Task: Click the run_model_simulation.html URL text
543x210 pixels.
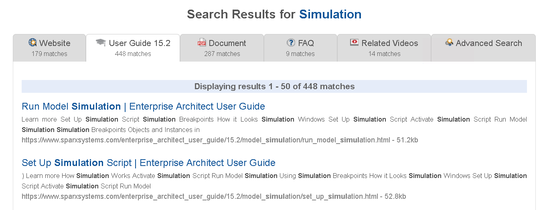Action: click(x=220, y=140)
